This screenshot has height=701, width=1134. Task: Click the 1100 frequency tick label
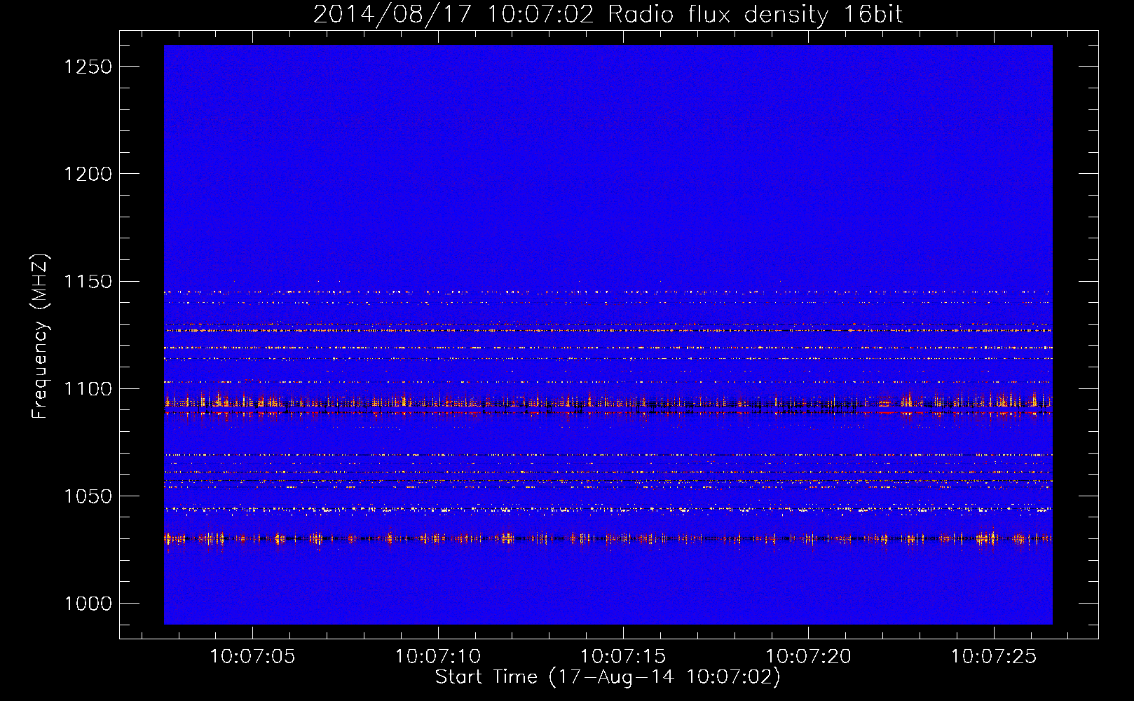(x=88, y=389)
